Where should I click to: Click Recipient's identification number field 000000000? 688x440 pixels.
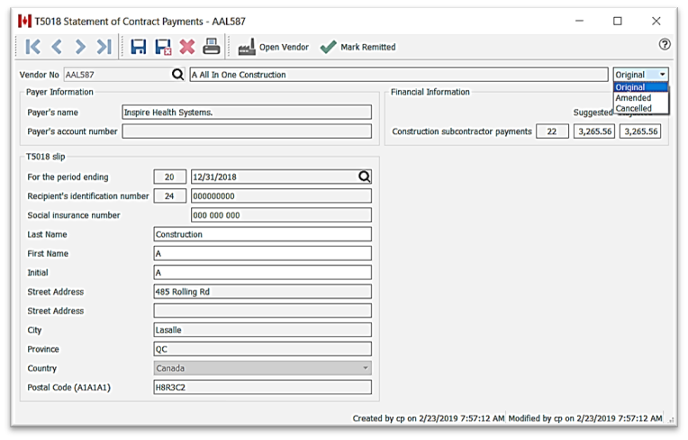click(x=281, y=196)
